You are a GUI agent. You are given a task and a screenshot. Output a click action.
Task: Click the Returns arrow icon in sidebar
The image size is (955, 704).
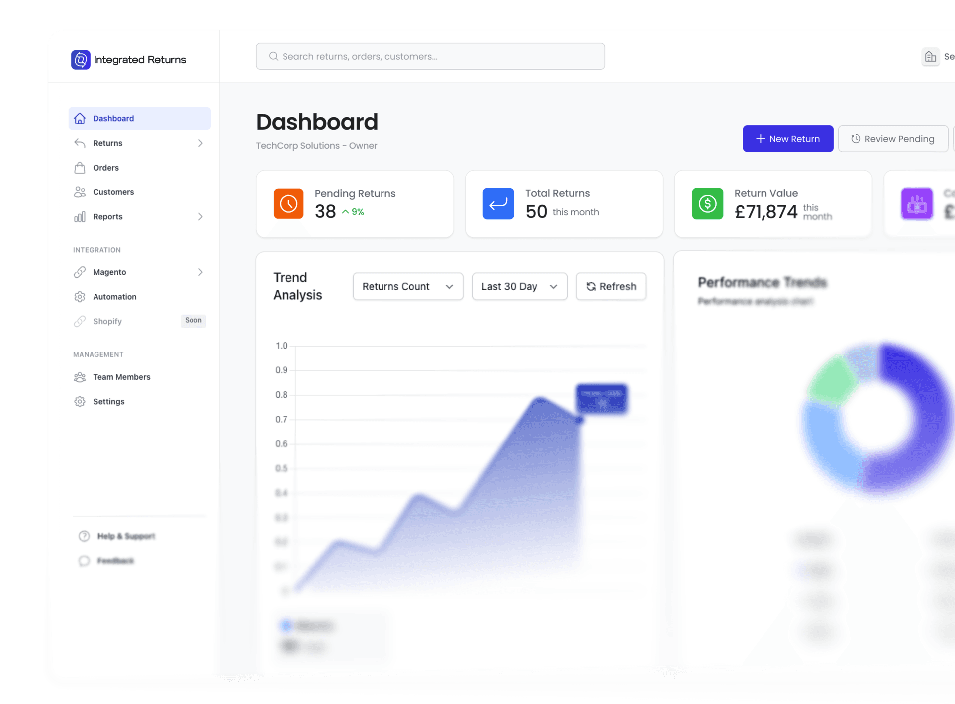[80, 143]
